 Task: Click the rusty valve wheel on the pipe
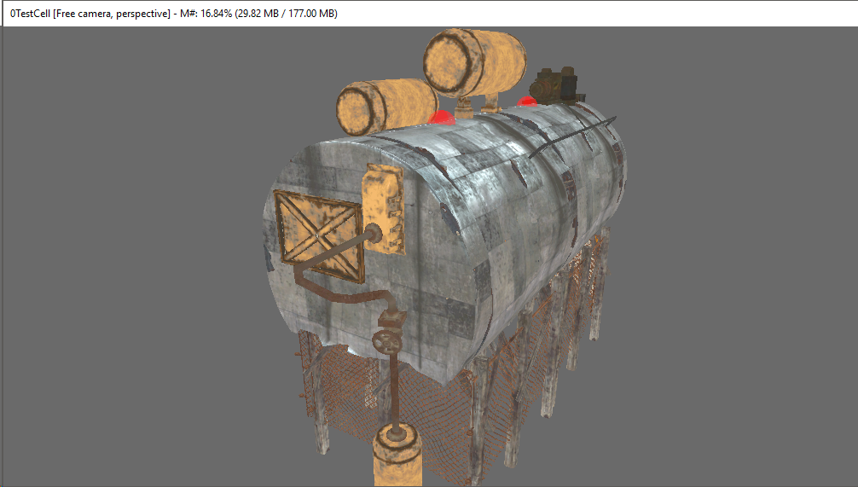(x=387, y=342)
